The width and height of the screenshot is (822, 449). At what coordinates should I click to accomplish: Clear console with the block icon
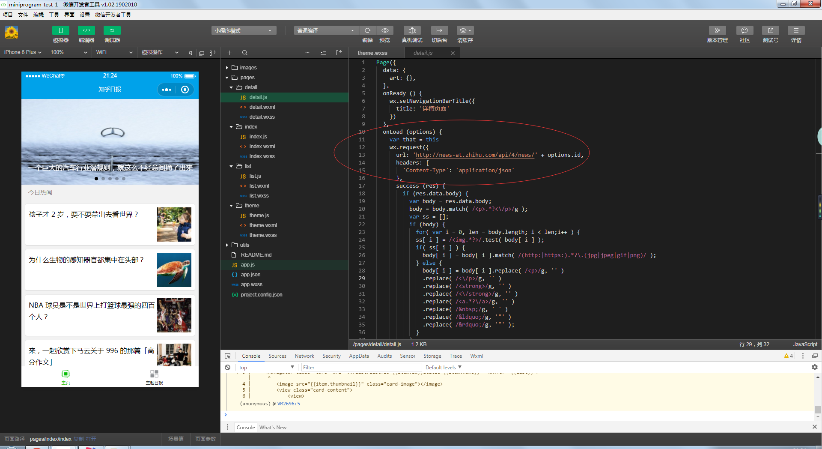[x=228, y=367]
